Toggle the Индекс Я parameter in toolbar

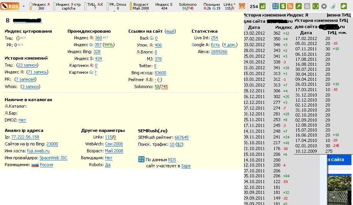pyautogui.click(x=41, y=6)
